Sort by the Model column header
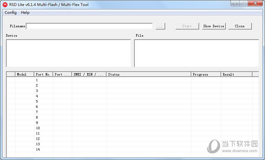 click(x=25, y=74)
